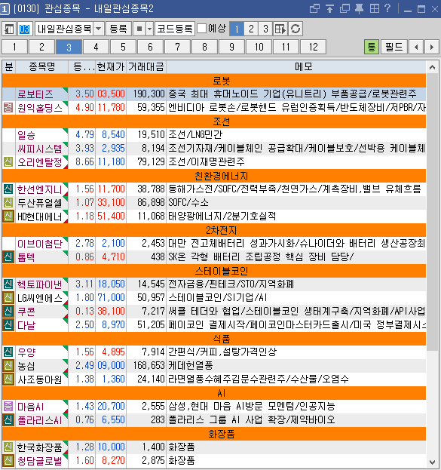The width and height of the screenshot is (441, 470).
Task: Switch to group tab 12
Action: pyautogui.click(x=313, y=47)
